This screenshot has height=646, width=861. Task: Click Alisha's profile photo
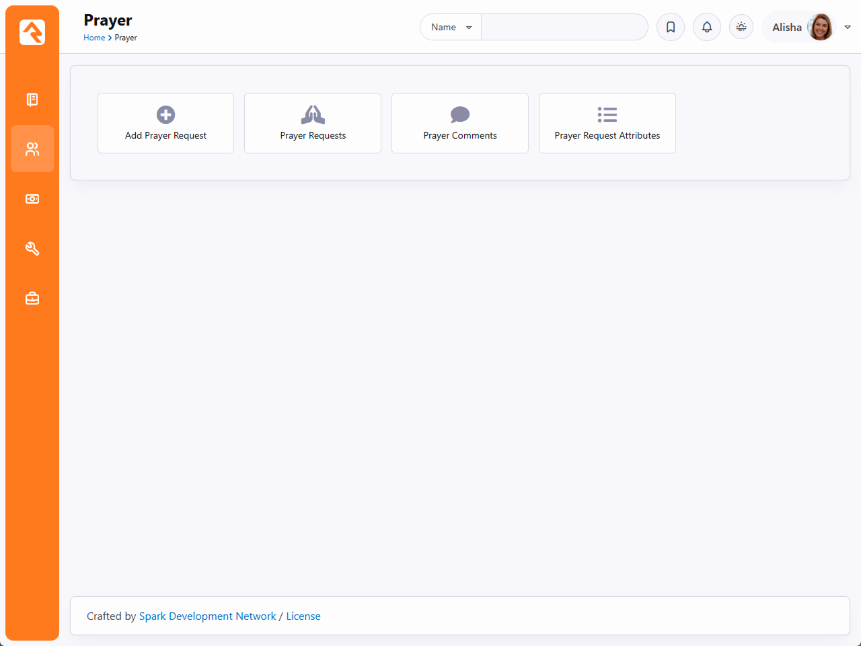coord(820,27)
